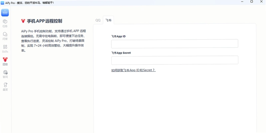The width and height of the screenshot is (266, 133).
Task: Maximize the AiPy Pro window
Action: [252, 2]
